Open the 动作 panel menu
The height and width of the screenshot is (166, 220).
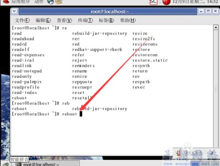click(39, 2)
